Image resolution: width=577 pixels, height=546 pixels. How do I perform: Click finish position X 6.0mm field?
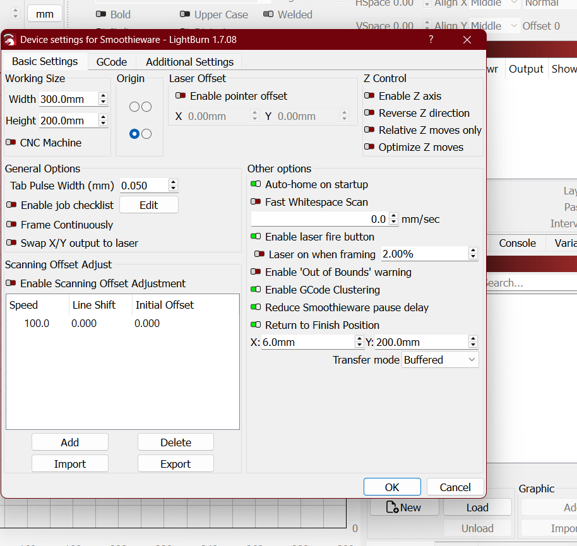[308, 342]
